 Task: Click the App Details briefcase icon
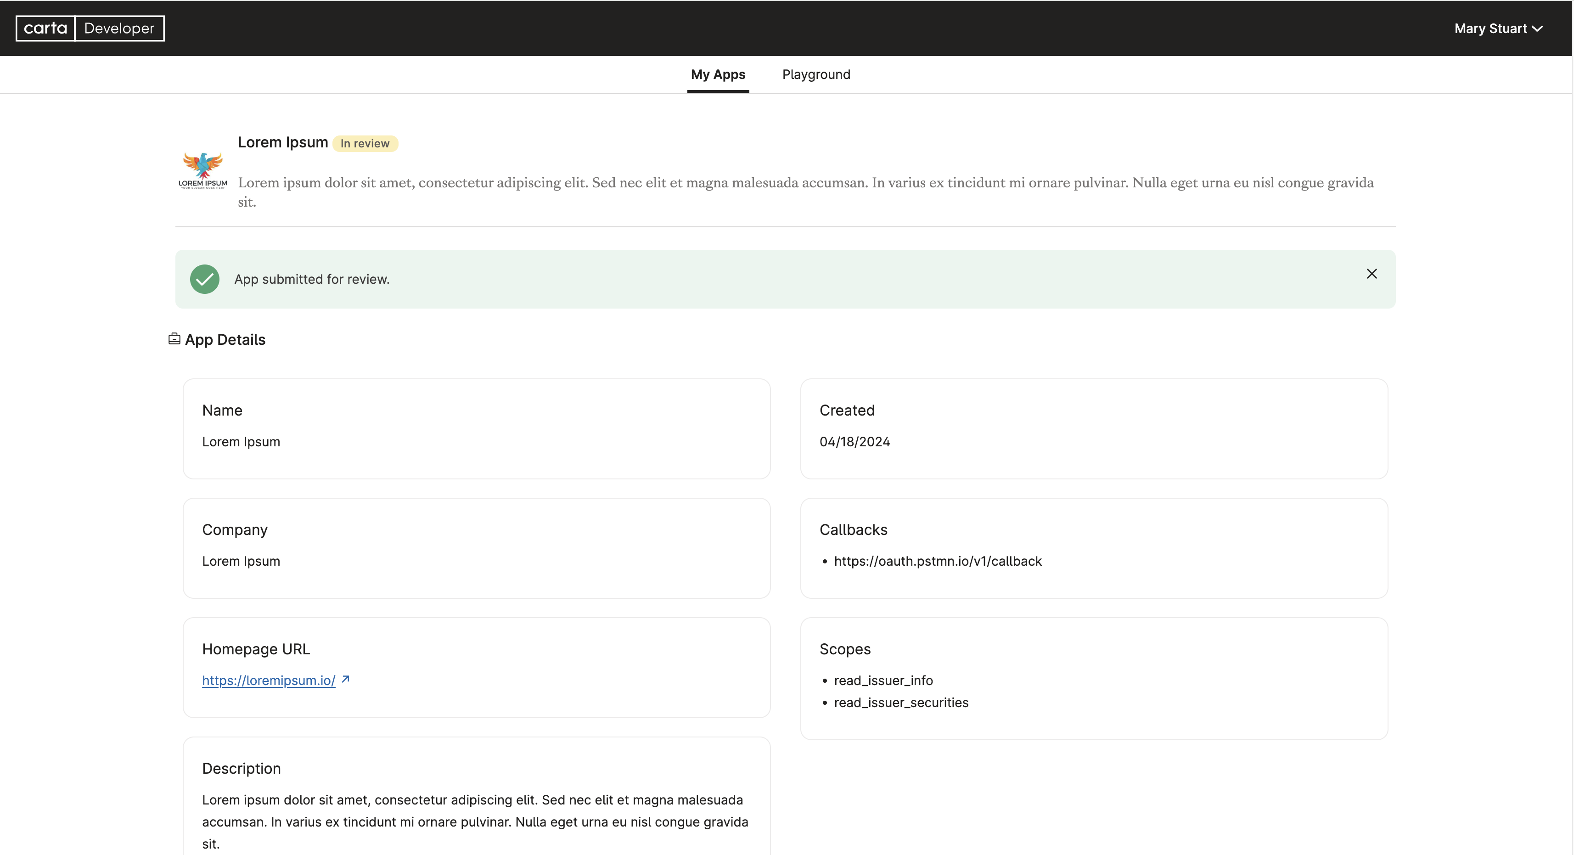174,338
